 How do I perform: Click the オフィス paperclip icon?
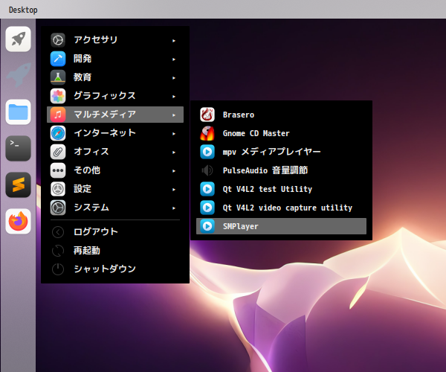tap(58, 152)
